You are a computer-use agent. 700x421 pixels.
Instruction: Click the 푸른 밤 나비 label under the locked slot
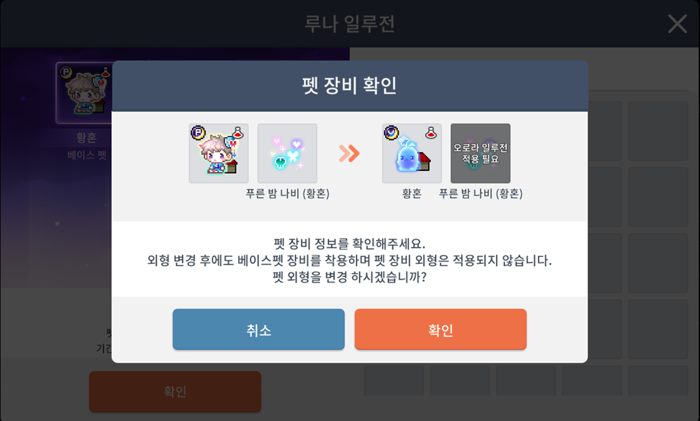point(481,194)
